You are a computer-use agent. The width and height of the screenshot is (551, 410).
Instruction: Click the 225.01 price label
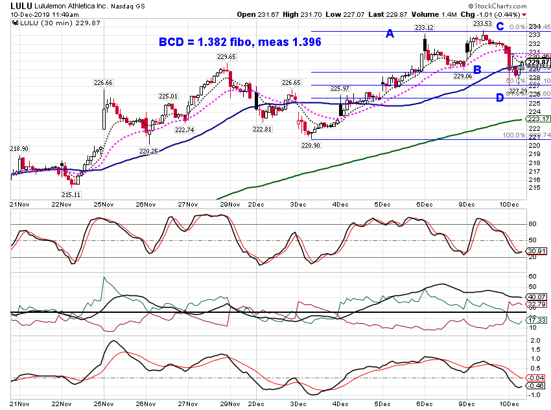pos(169,96)
